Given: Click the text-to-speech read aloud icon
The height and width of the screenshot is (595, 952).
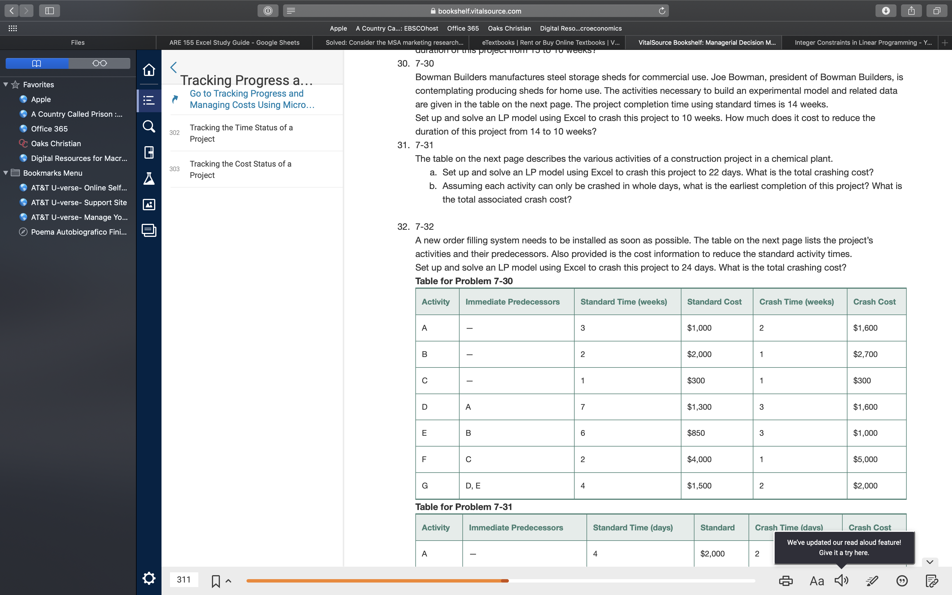Looking at the screenshot, I should coord(842,580).
